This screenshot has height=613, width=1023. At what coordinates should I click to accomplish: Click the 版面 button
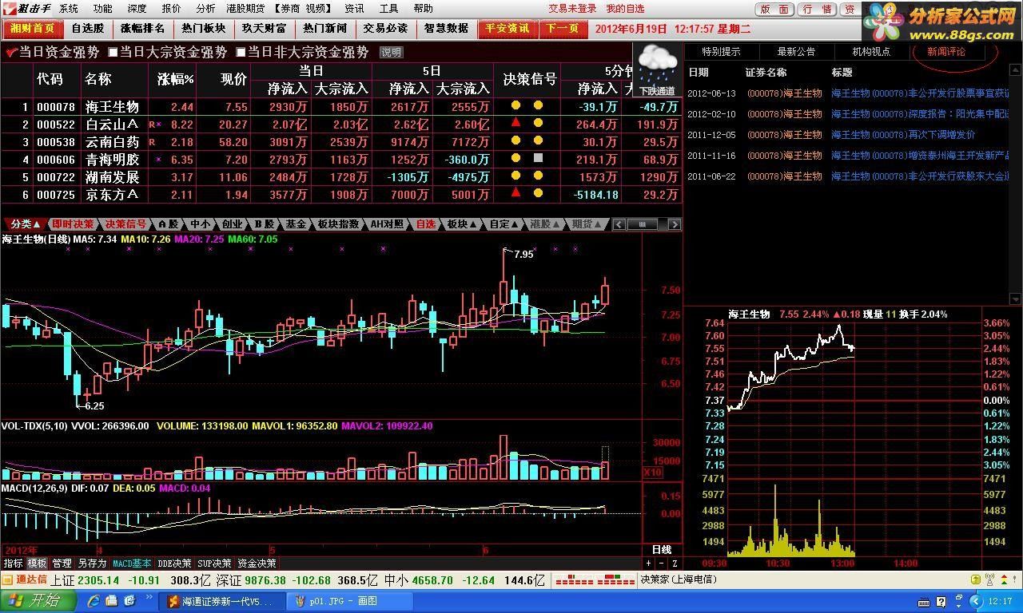click(x=774, y=10)
